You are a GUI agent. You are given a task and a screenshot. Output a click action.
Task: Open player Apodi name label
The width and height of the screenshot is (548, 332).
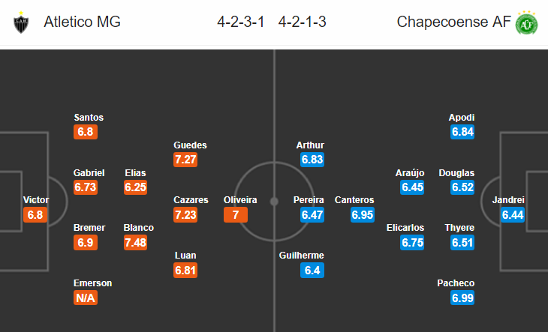click(462, 118)
